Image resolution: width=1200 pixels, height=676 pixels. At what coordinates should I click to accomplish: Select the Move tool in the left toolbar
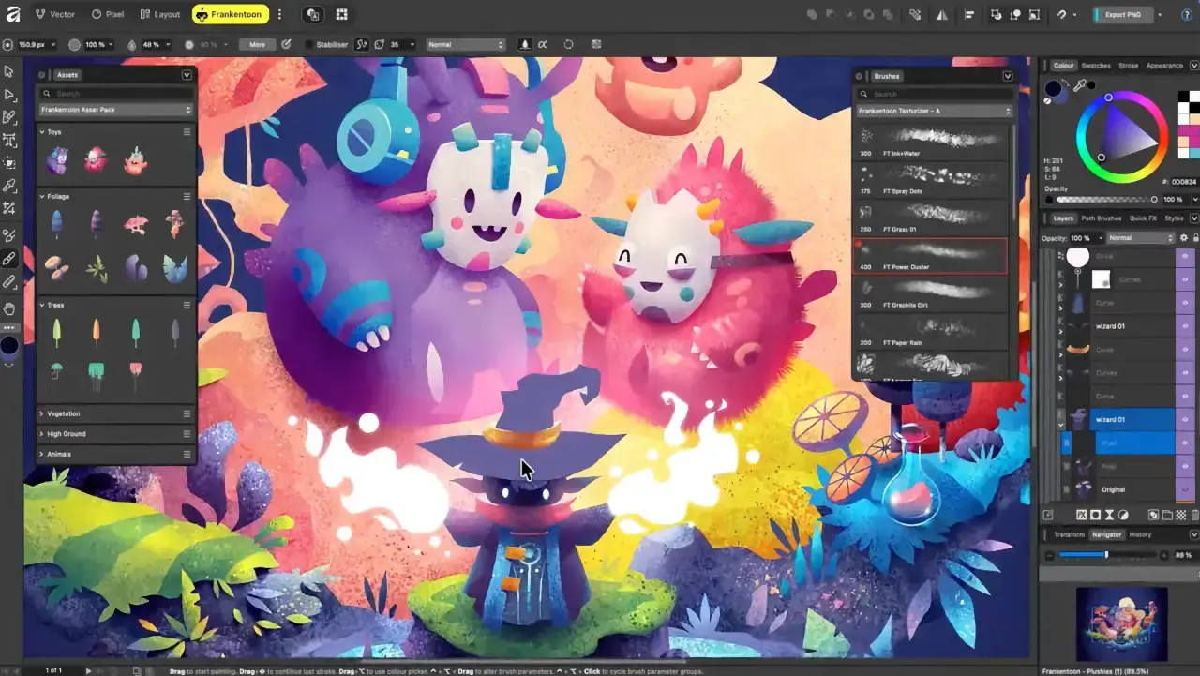(x=10, y=71)
